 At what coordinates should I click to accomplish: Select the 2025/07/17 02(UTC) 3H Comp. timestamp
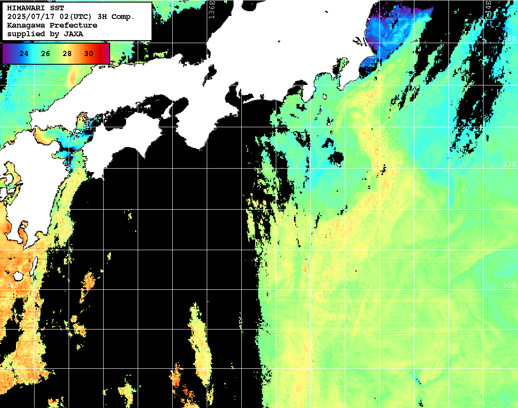(x=71, y=17)
